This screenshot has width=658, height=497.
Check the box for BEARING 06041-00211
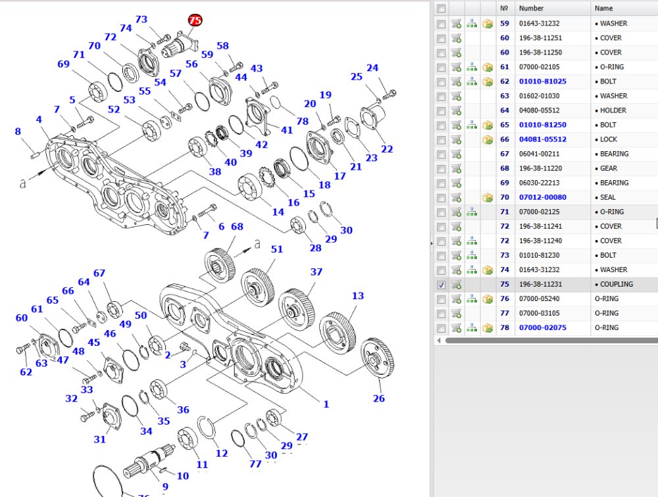point(441,154)
